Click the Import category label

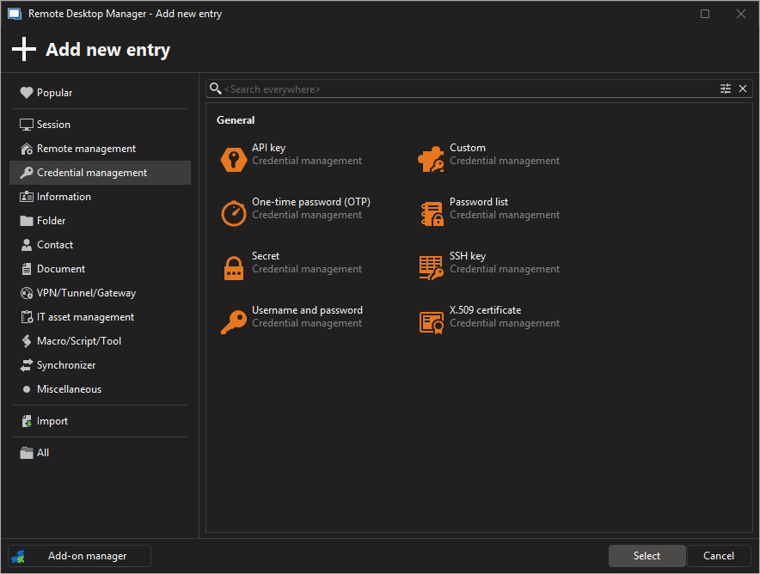(52, 421)
